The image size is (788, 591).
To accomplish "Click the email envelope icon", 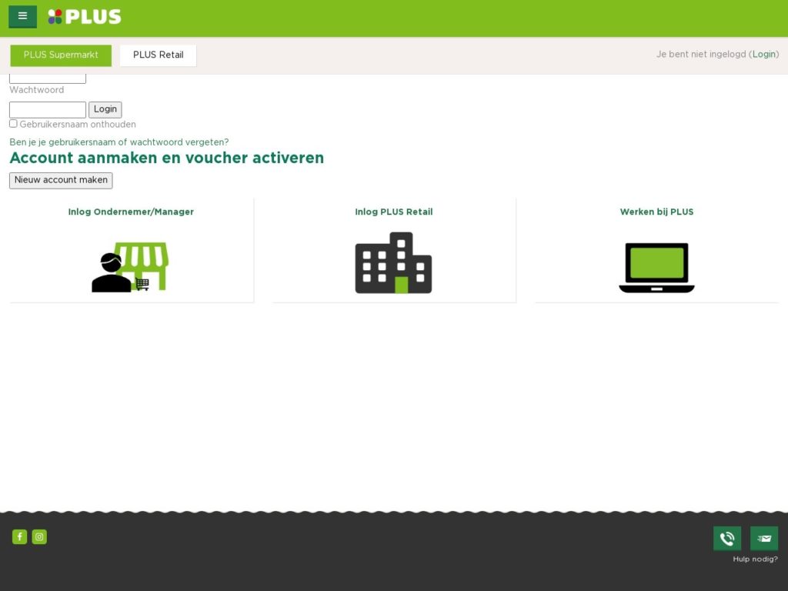I will [763, 539].
